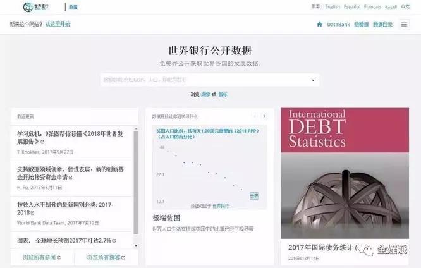Show next chart with right arrow

pyautogui.click(x=264, y=116)
